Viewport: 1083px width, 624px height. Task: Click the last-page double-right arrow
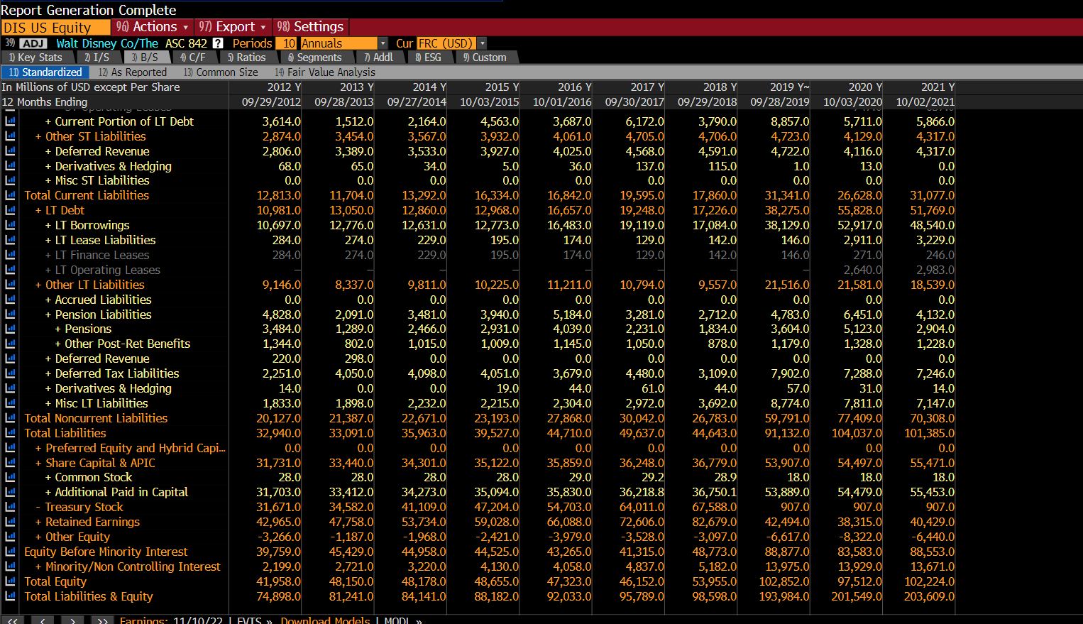(101, 620)
